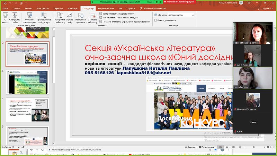Stop the screen sharing demonstration
Screen dimensions: 277x156
pos(179,2)
